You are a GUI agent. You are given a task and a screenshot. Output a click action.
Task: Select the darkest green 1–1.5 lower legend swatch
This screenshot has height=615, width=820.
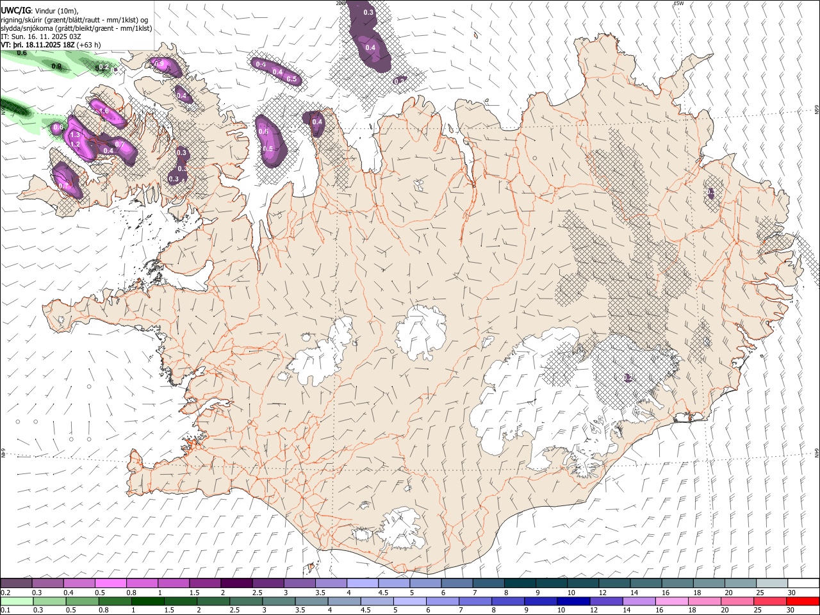[x=147, y=601]
